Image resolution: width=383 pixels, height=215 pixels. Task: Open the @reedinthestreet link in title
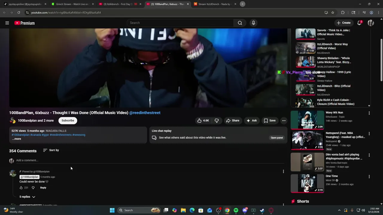pyautogui.click(x=145, y=113)
